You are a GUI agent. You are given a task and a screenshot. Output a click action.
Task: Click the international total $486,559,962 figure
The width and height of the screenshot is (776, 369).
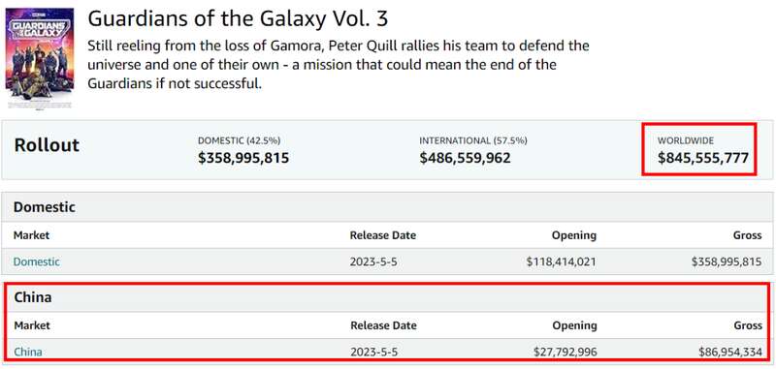tap(466, 158)
